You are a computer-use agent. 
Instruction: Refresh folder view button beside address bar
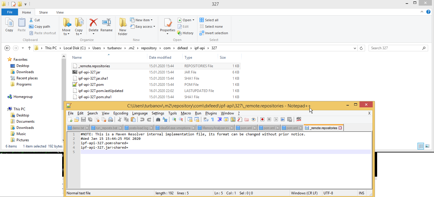pyautogui.click(x=362, y=48)
